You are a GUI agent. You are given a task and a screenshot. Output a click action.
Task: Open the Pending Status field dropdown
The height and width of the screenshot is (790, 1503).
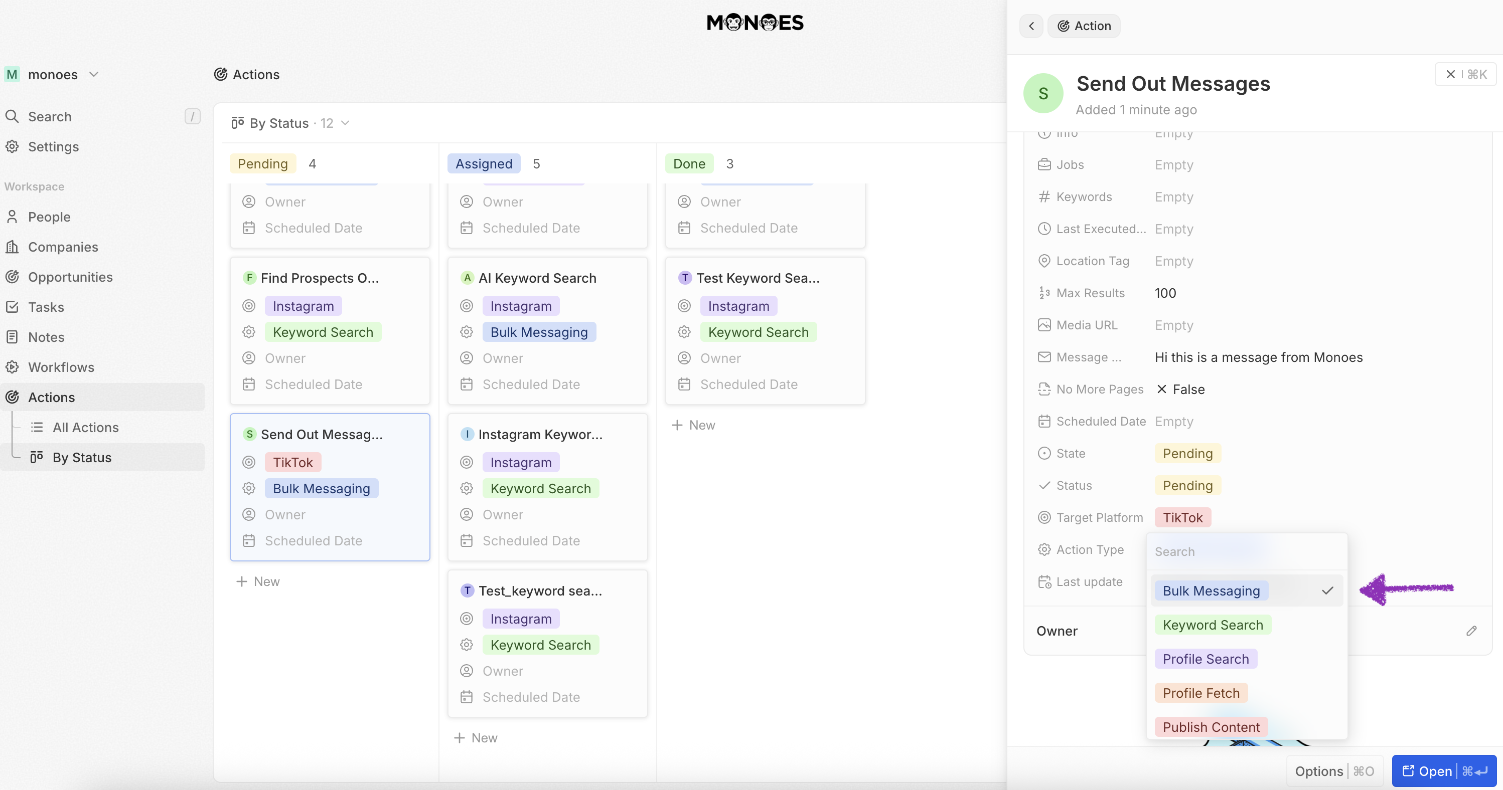pos(1187,485)
